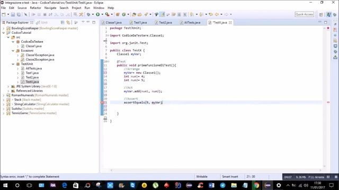Click the New file wizard icon
Image resolution: width=339 pixels, height=190 pixels.
click(4, 14)
